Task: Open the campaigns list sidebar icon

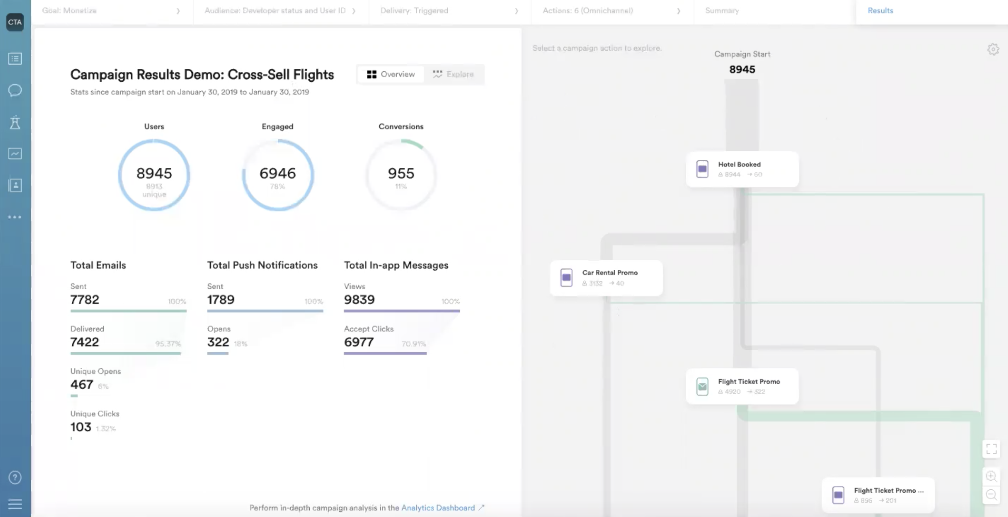Action: pos(15,58)
